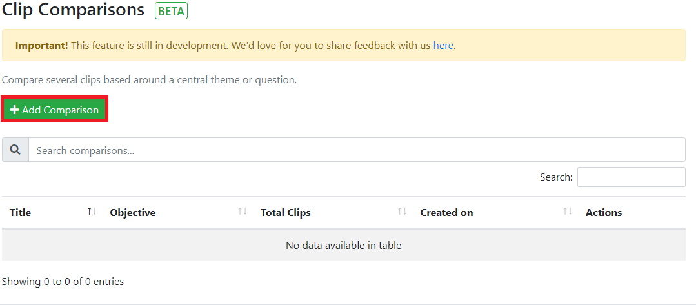Focus the Search comparisons text box
This screenshot has height=305, width=696.
(x=356, y=150)
